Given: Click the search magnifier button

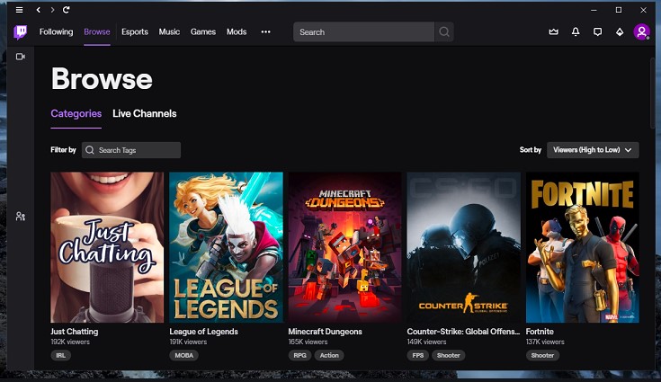Looking at the screenshot, I should pyautogui.click(x=444, y=32).
